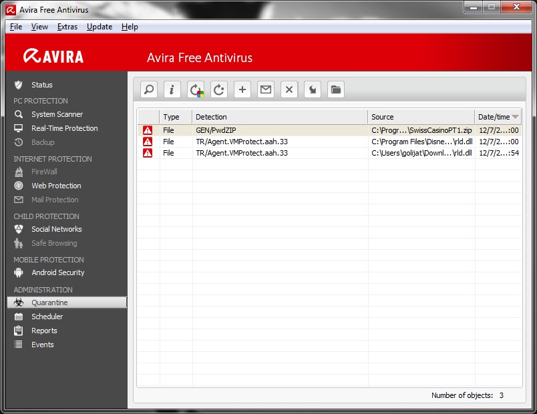Open Web Protection section

point(57,186)
